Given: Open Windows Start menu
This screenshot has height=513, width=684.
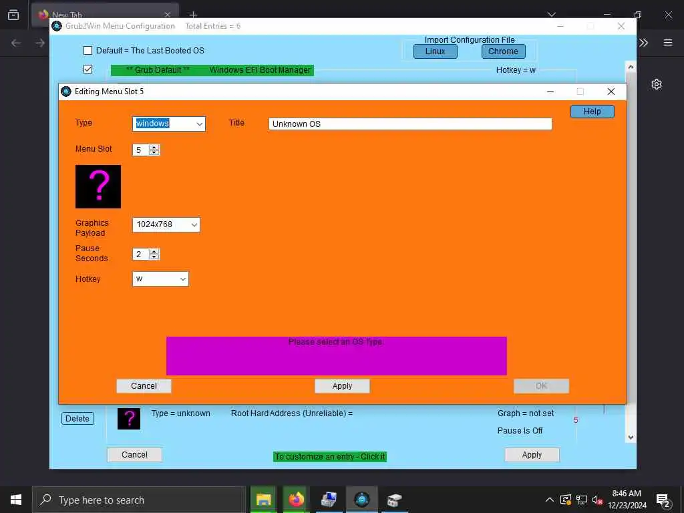Looking at the screenshot, I should [x=16, y=500].
